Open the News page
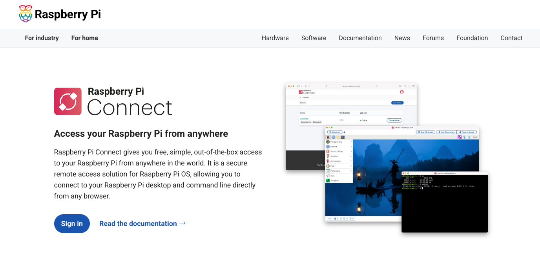Viewport: 540px width, 270px height. tap(402, 38)
